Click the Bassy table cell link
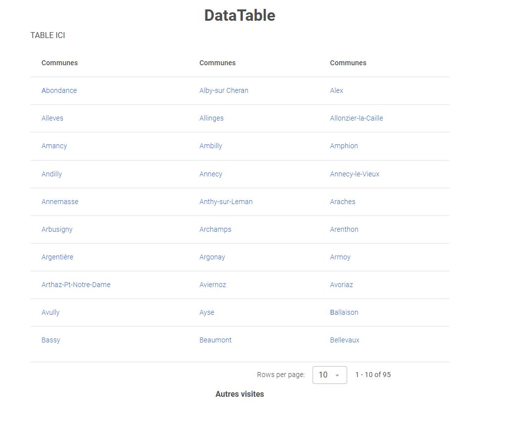518x421 pixels. [51, 340]
